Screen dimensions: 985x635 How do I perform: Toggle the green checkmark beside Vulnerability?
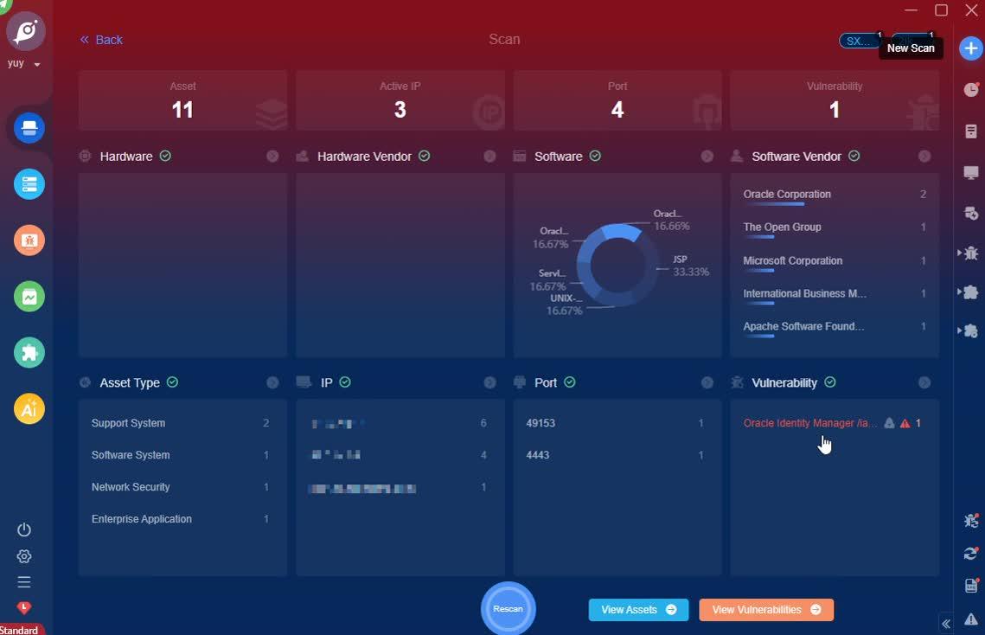[830, 382]
